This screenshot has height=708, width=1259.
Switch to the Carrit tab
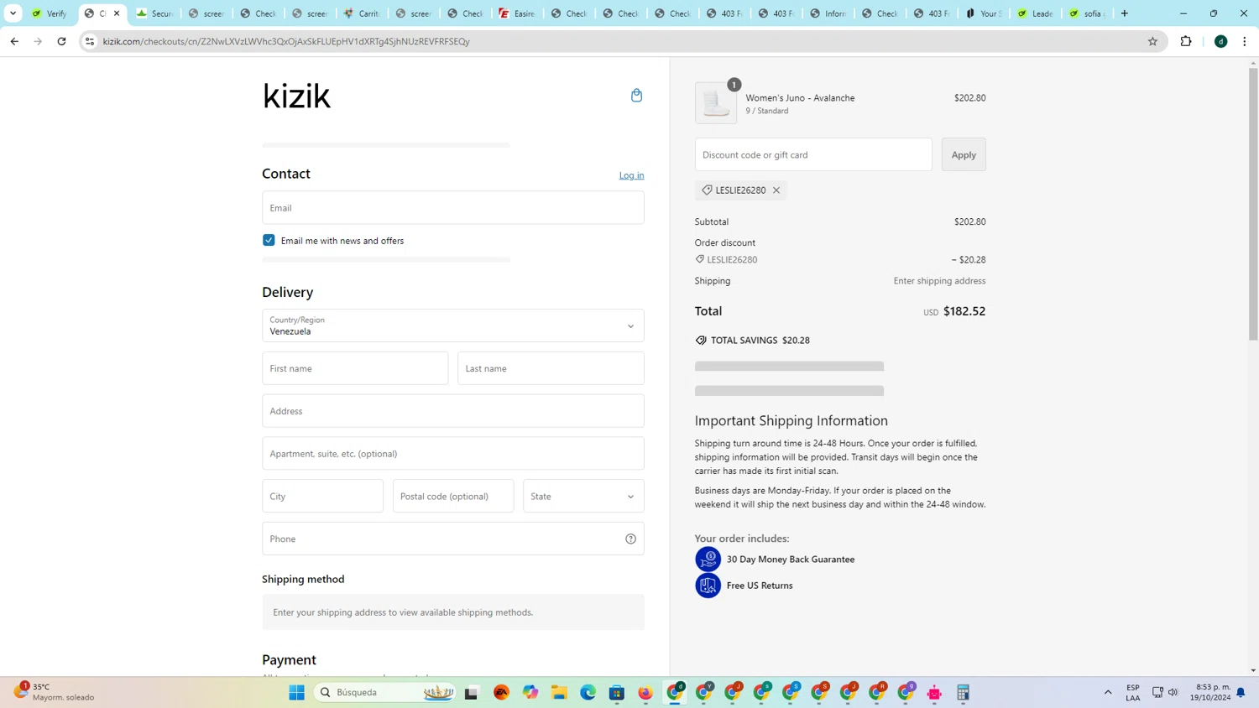(x=362, y=13)
